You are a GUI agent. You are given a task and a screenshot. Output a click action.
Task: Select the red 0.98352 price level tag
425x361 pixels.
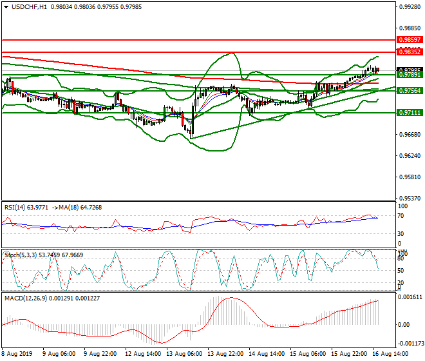click(x=410, y=52)
